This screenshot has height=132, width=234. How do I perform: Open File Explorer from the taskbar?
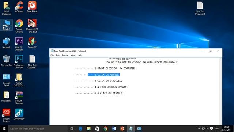(x=88, y=129)
